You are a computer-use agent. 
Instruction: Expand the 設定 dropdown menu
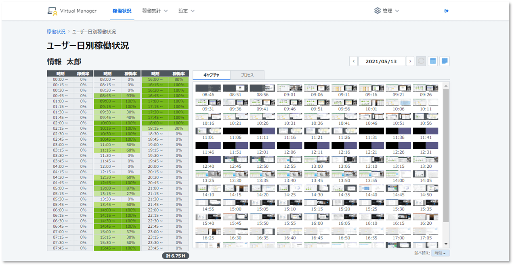187,11
